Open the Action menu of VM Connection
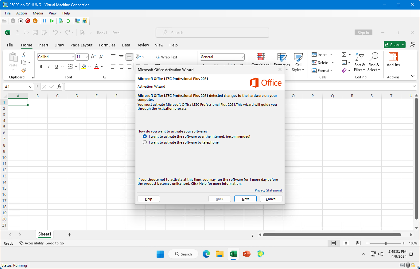This screenshot has width=420, height=269. tap(21, 13)
